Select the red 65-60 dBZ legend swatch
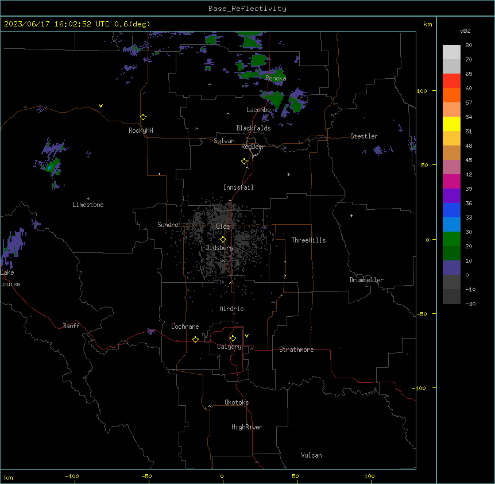The width and height of the screenshot is (495, 484). (451, 81)
